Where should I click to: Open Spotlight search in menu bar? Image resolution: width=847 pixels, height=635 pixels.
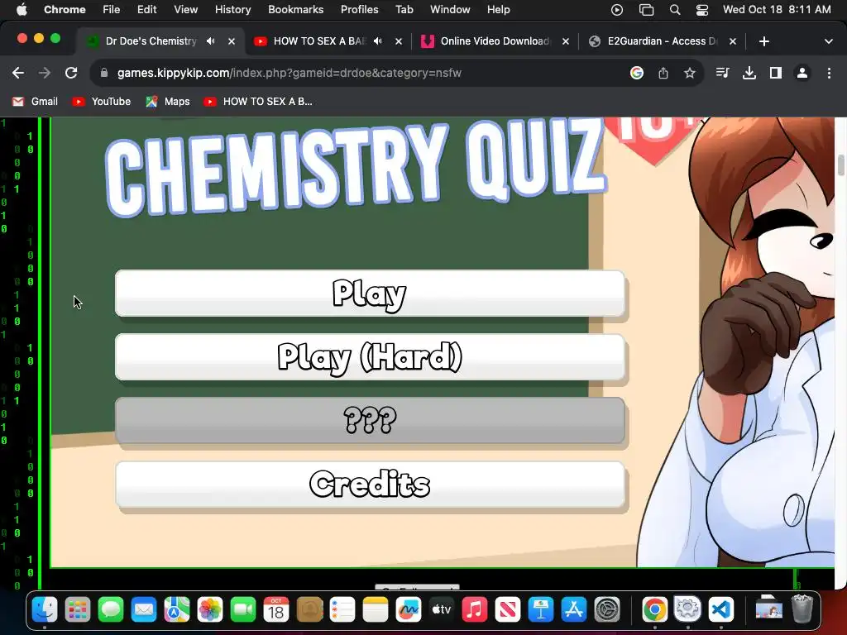675,10
